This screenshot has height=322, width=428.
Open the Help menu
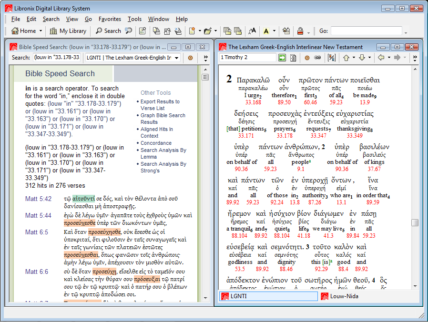pyautogui.click(x=182, y=19)
